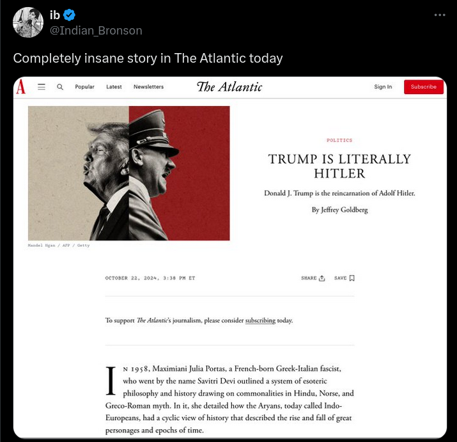Click the article's split-portrait hero image
This screenshot has width=457, height=442.
pyautogui.click(x=129, y=173)
